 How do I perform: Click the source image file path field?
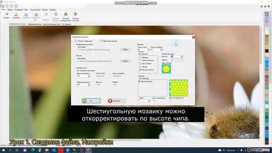tap(97, 50)
